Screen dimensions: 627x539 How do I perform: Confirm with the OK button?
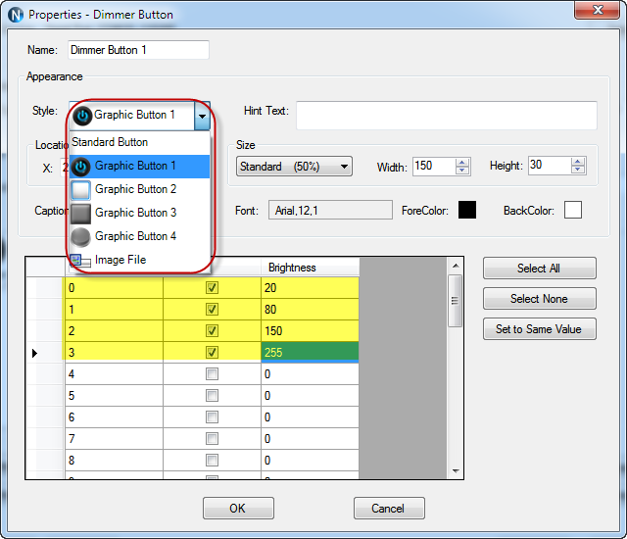(238, 509)
